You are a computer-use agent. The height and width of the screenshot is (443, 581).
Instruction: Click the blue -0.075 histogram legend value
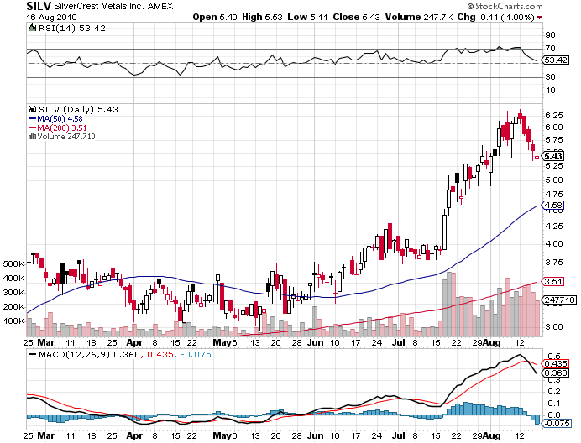[x=196, y=355]
